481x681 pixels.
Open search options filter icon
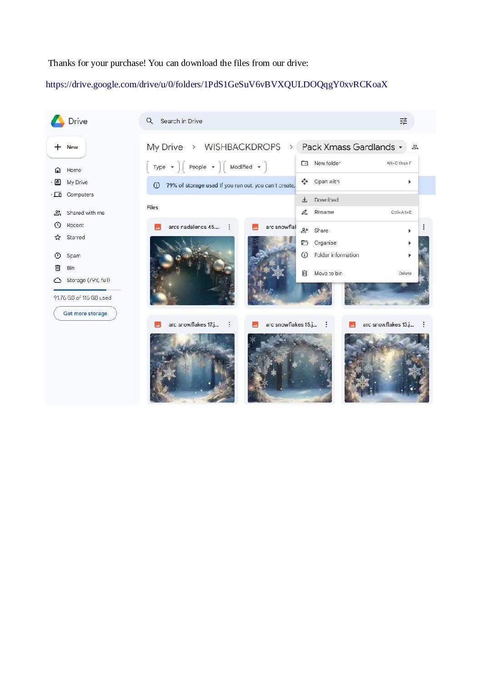click(x=403, y=121)
